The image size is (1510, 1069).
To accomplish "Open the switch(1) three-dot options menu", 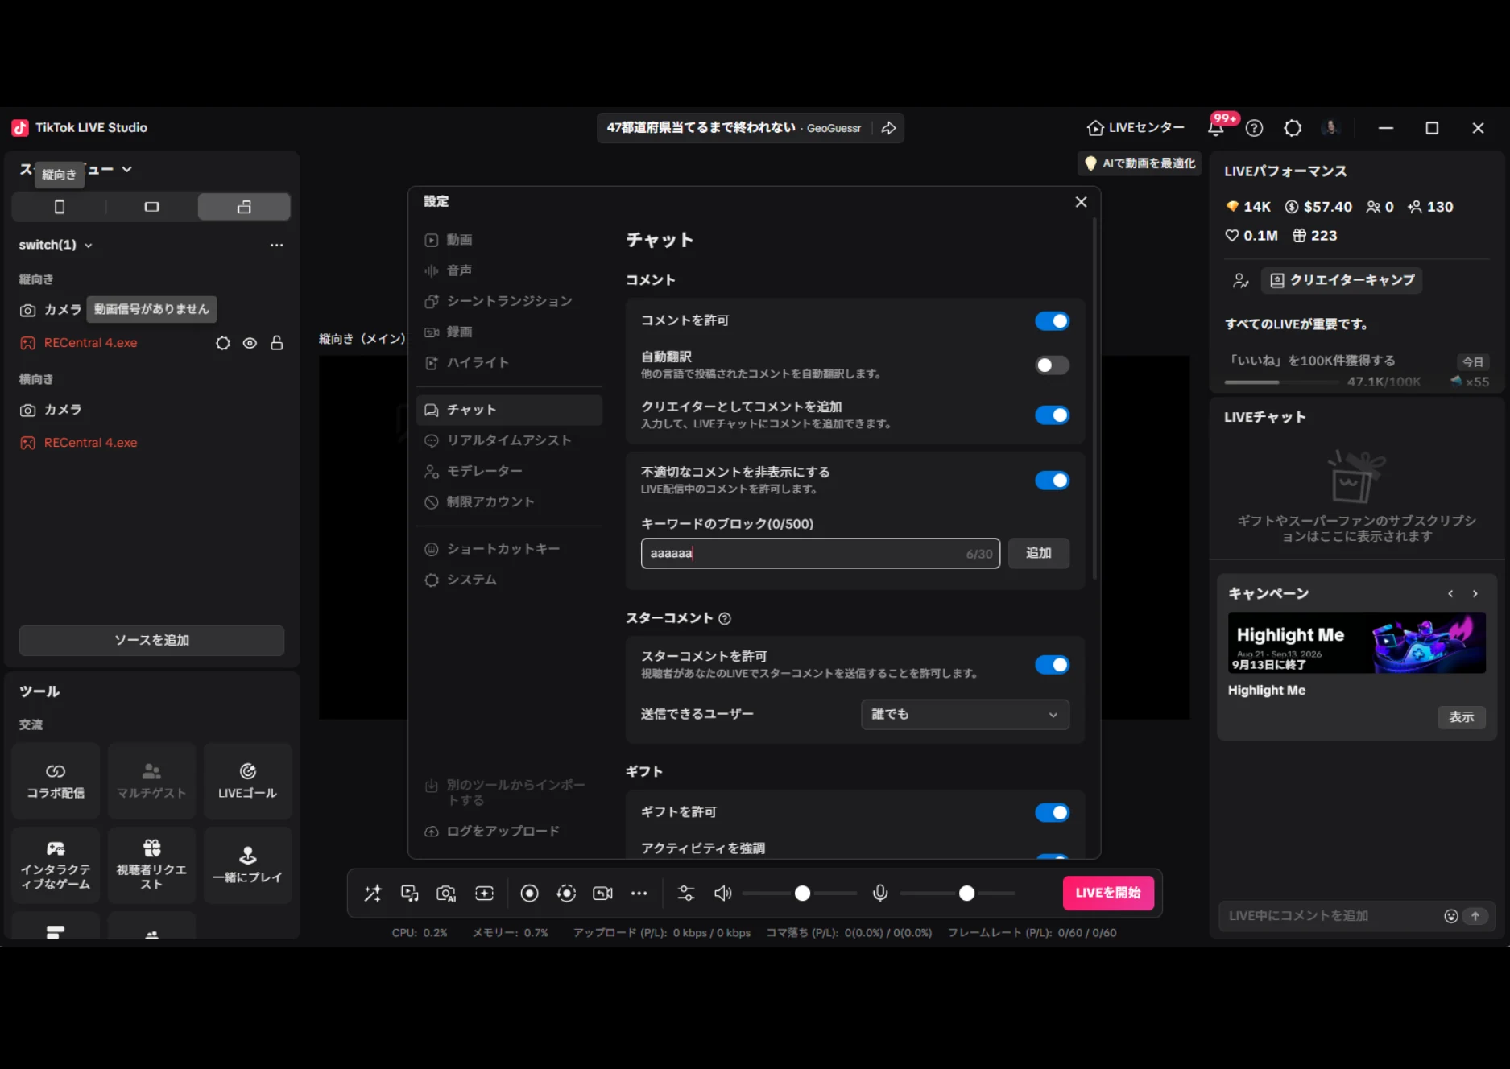I will (276, 245).
